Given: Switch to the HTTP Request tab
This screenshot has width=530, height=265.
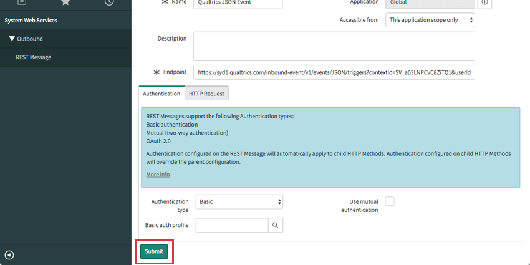Looking at the screenshot, I should point(207,94).
